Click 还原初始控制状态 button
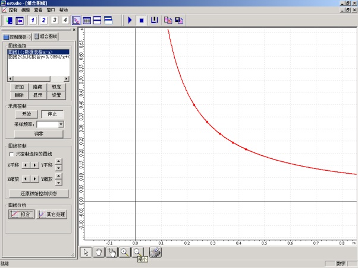The height and width of the screenshot is (268, 358). tap(38, 193)
